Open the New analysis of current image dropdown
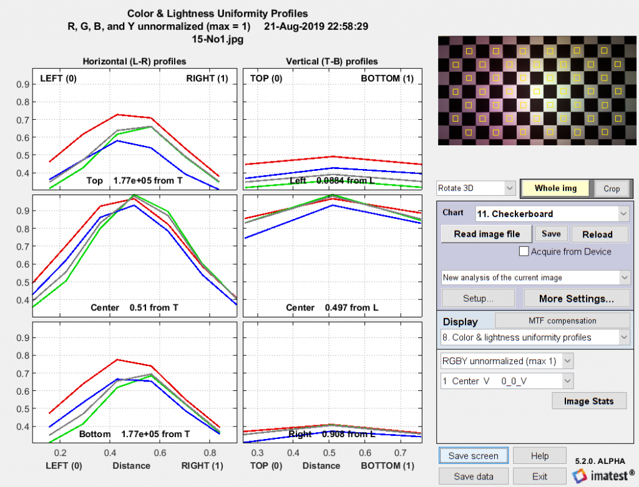Image resolution: width=639 pixels, height=487 pixels. [535, 277]
